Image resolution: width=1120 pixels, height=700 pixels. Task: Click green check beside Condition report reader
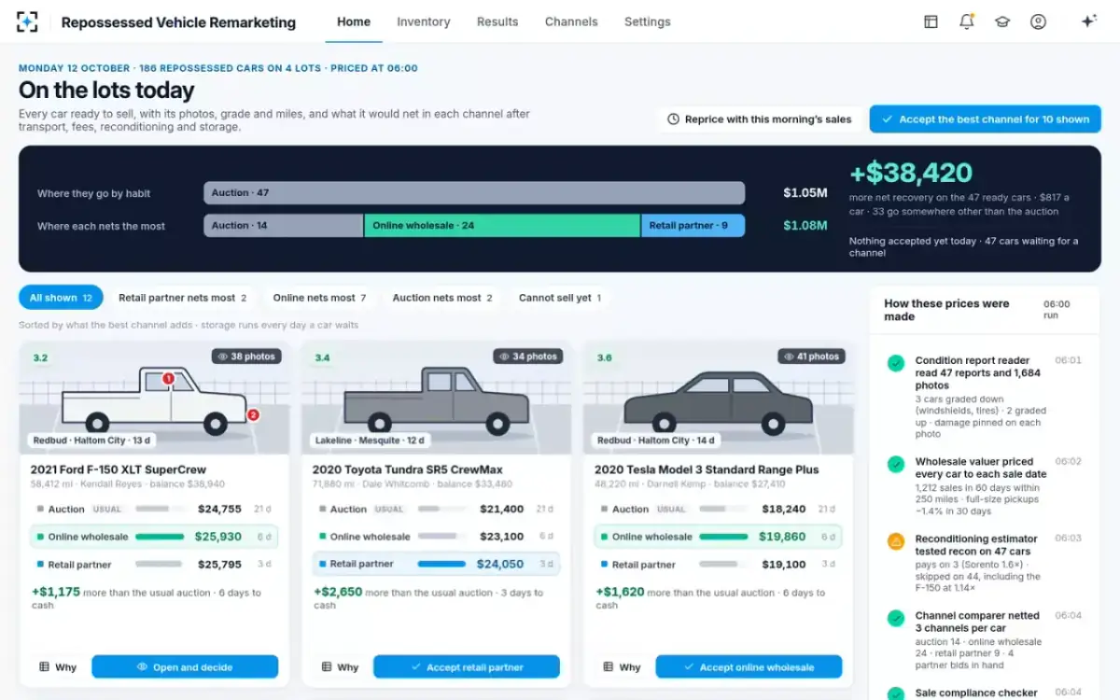896,363
